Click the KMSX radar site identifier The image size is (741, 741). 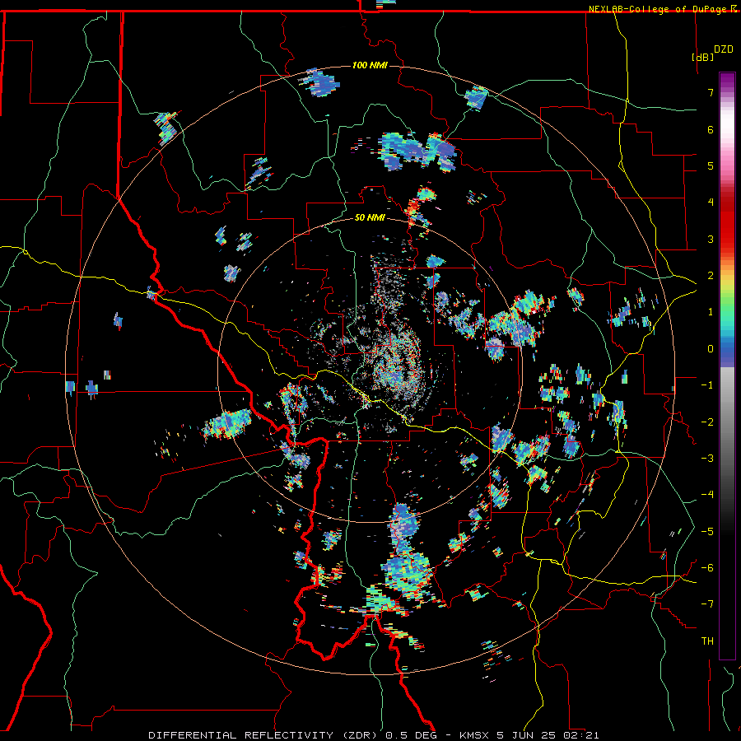click(475, 735)
